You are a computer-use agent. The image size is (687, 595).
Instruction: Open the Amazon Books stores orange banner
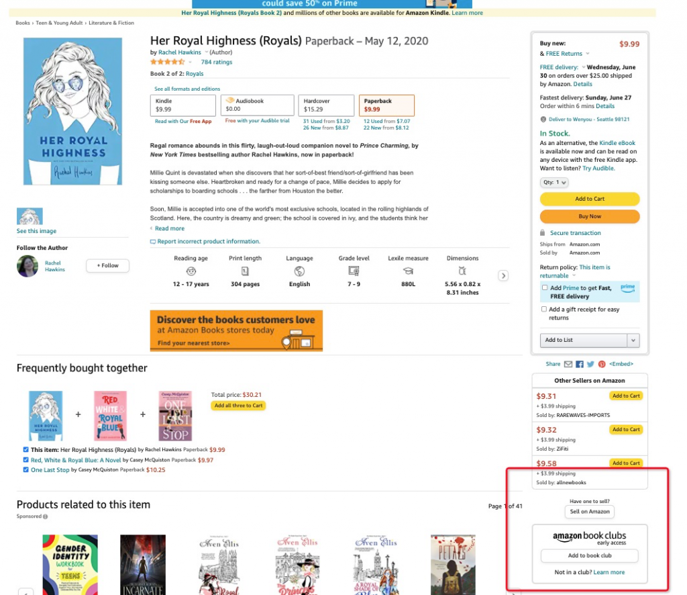pos(236,330)
